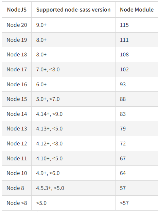
Task: Click the NodeJS column header
Action: tap(17, 10)
